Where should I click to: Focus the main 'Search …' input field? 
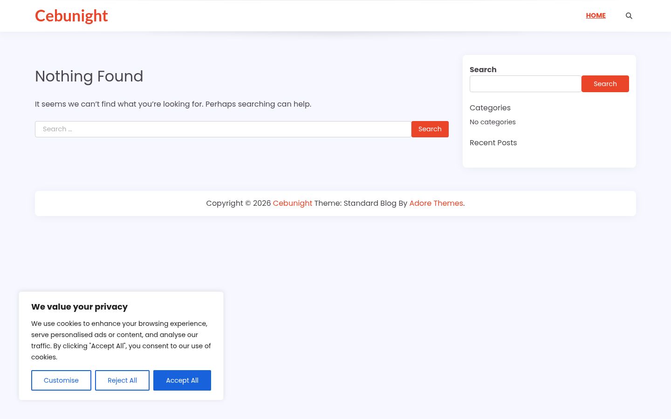click(223, 129)
